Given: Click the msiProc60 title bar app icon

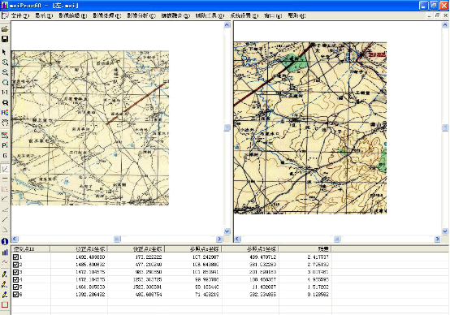Looking at the screenshot, I should click(4, 5).
